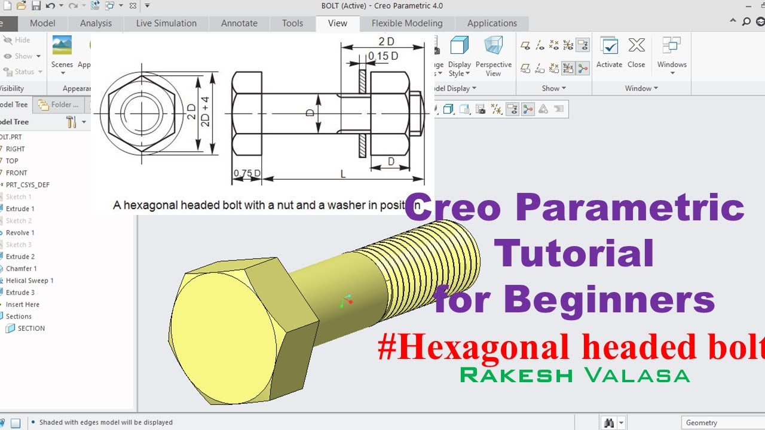The height and width of the screenshot is (430, 765).
Task: Save the model with the Save icon
Action: [36, 6]
